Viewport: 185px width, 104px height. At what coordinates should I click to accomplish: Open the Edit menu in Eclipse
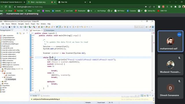click(3, 24)
